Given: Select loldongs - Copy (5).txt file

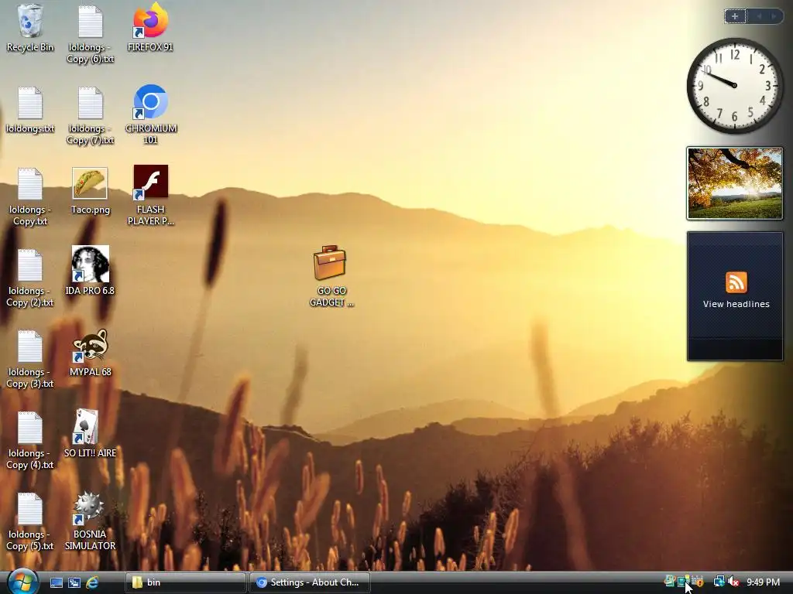Looking at the screenshot, I should [x=30, y=522].
